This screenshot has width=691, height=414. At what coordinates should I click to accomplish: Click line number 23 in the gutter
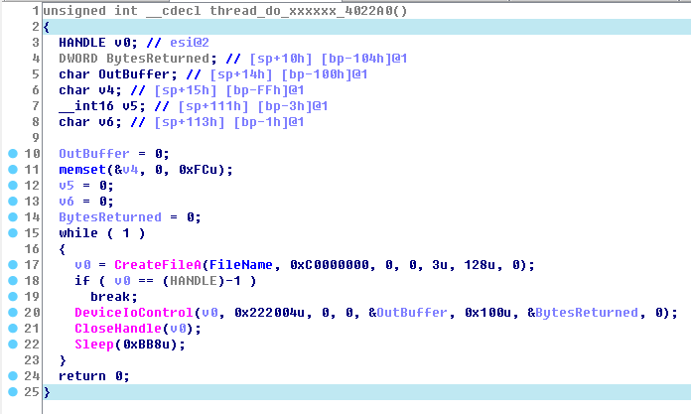point(32,360)
